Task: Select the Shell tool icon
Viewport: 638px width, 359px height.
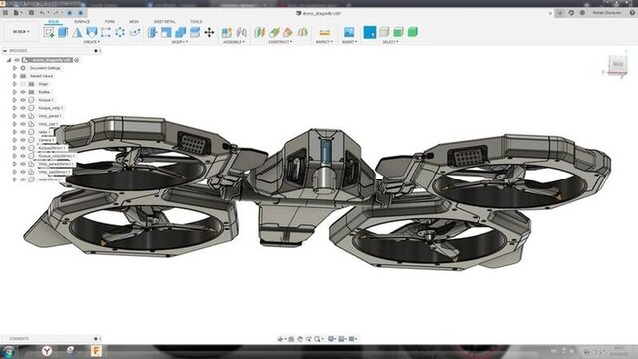Action: (166, 32)
